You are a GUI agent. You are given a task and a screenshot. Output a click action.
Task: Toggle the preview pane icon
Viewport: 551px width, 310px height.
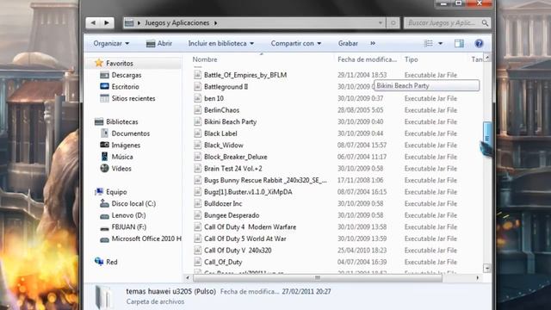point(459,43)
